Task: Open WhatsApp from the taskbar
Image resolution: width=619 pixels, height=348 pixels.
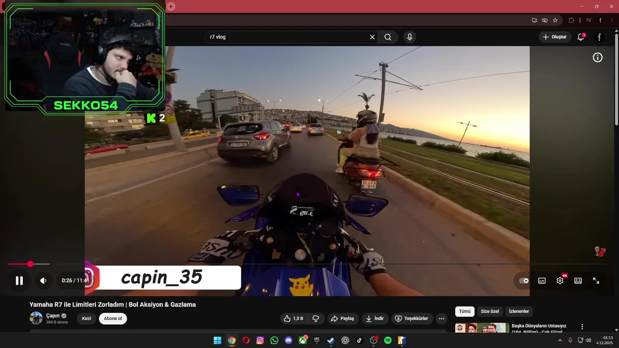Action: coord(274,340)
